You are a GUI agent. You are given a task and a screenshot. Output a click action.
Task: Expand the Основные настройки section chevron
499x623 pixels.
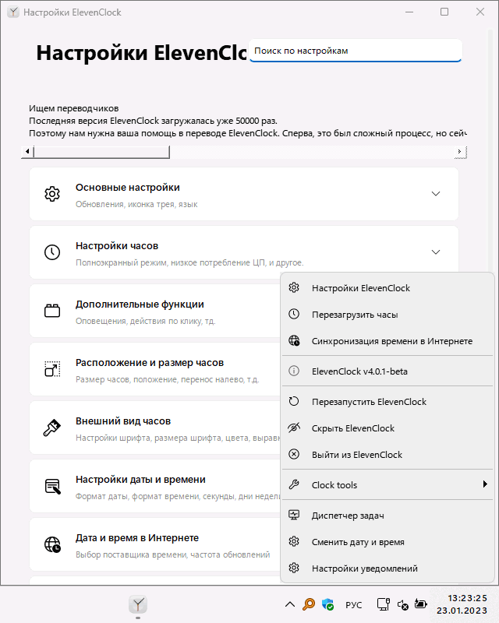pyautogui.click(x=436, y=194)
